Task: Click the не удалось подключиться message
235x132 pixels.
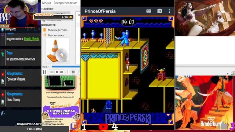Action: pos(21,59)
